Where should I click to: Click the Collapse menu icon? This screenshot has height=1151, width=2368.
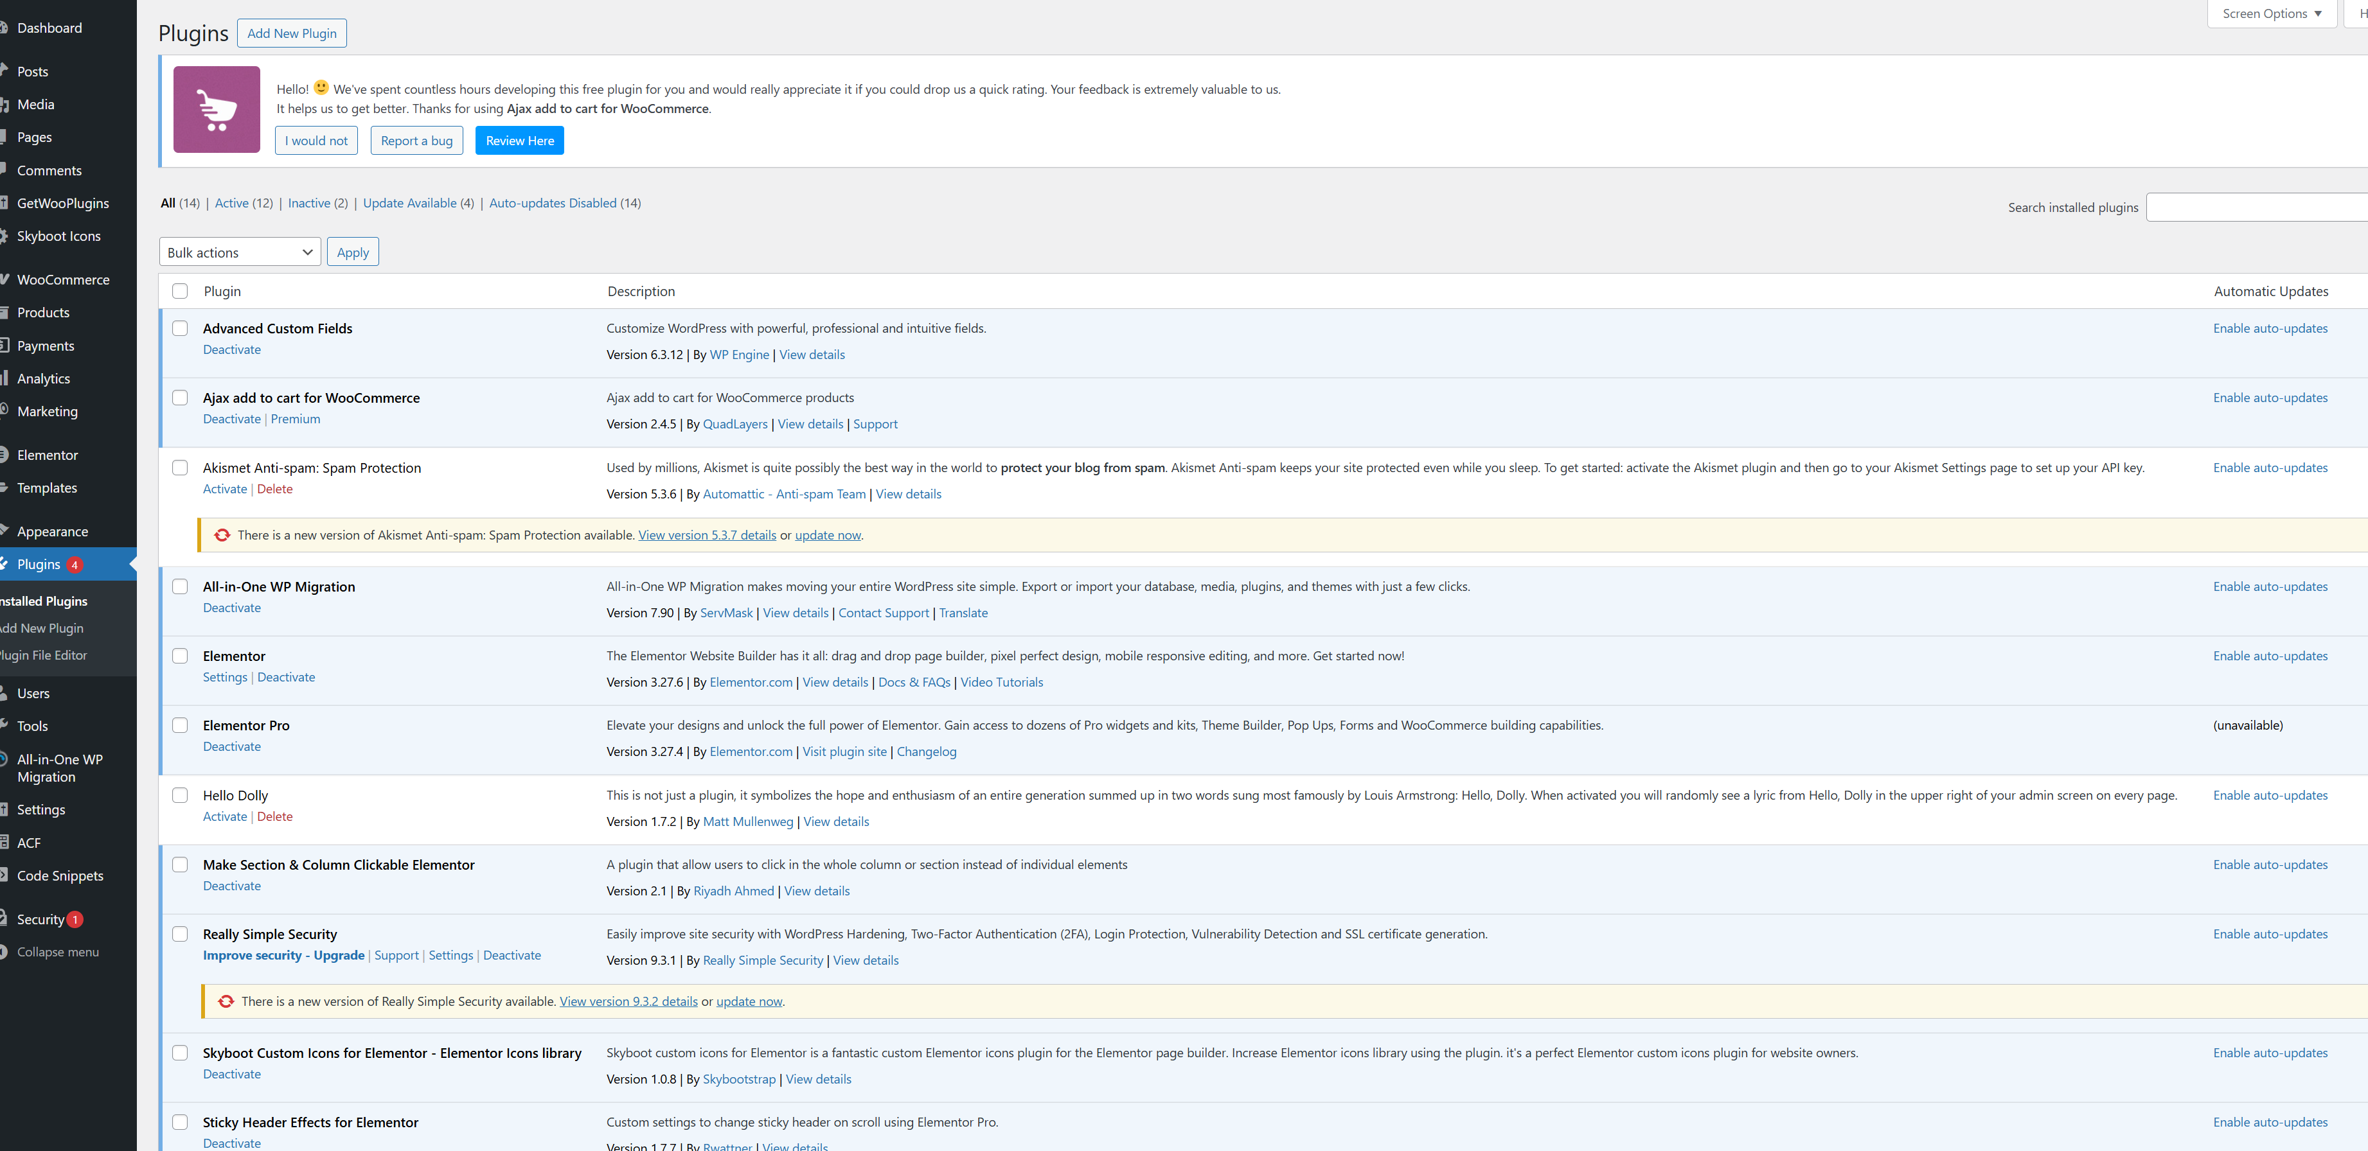coord(4,952)
